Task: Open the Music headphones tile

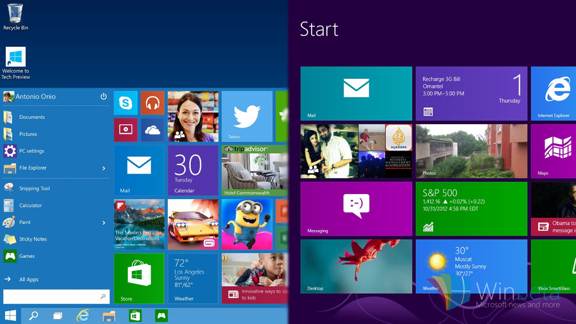Action: [x=152, y=103]
